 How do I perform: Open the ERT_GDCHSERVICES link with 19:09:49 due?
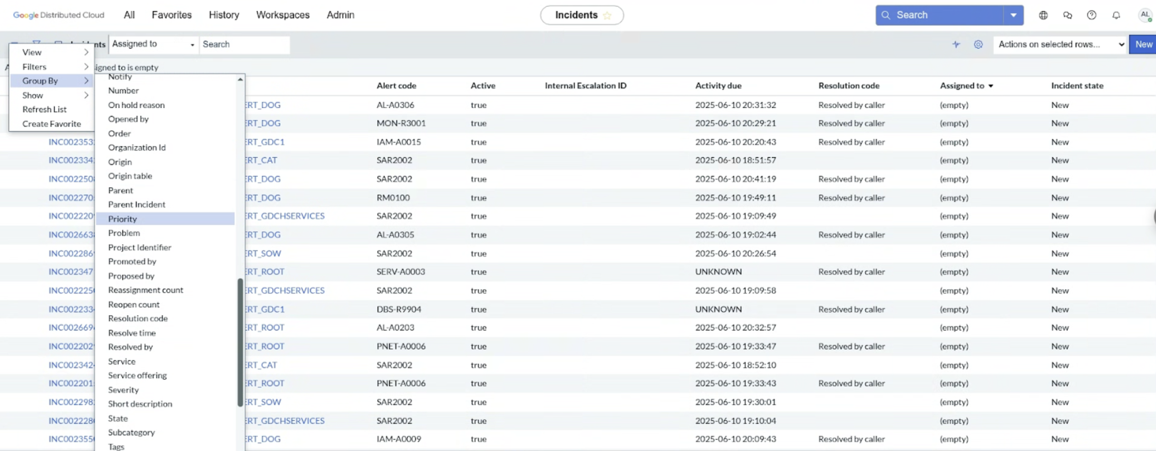coord(285,216)
